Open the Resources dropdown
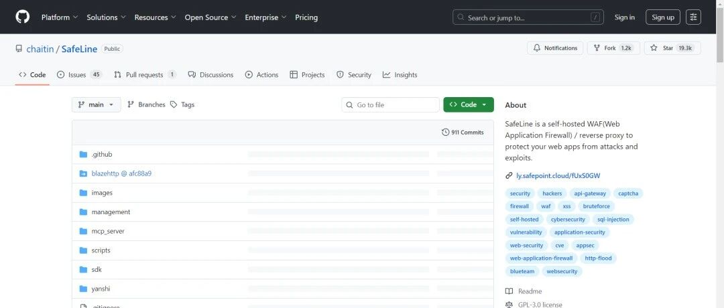This screenshot has width=724, height=308. coord(155,17)
